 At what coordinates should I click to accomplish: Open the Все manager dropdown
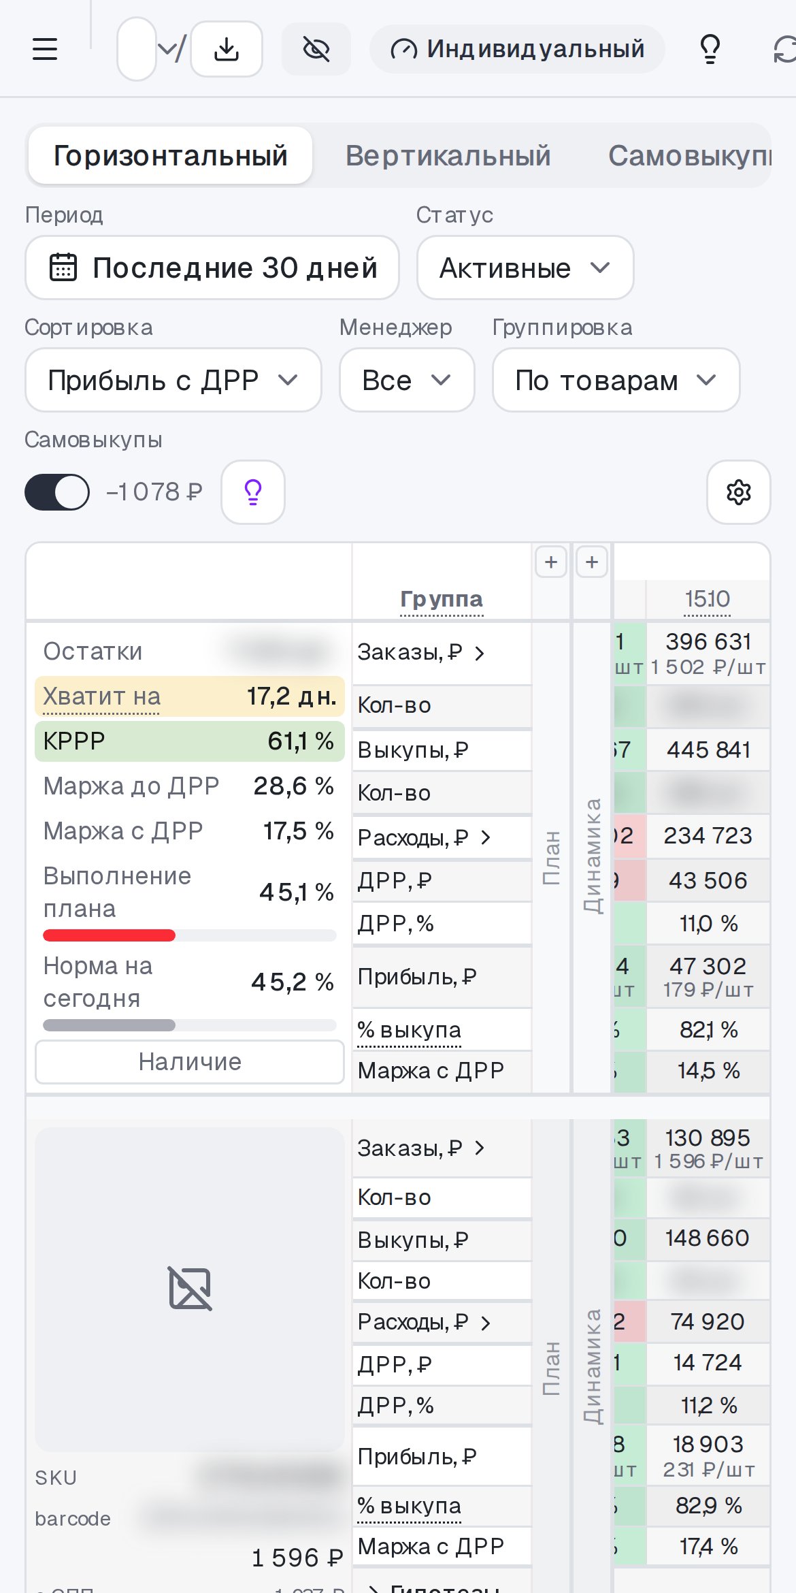tap(407, 380)
